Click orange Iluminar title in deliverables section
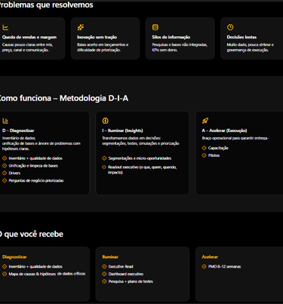This screenshot has height=304, width=283. 110,256
